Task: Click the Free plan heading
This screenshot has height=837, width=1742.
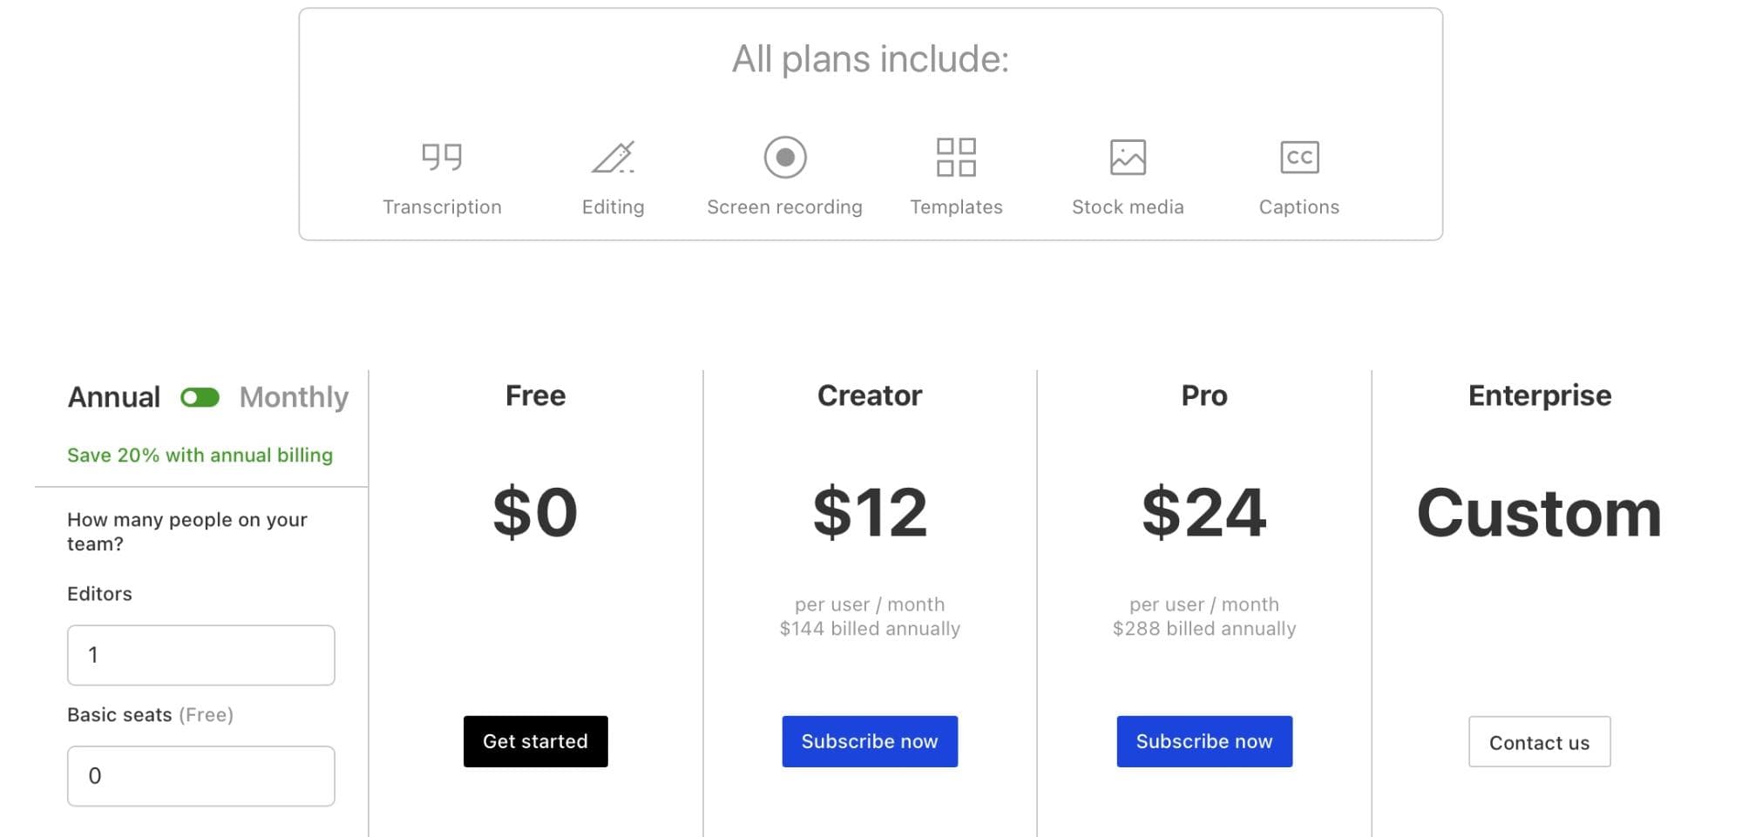Action: [535, 395]
